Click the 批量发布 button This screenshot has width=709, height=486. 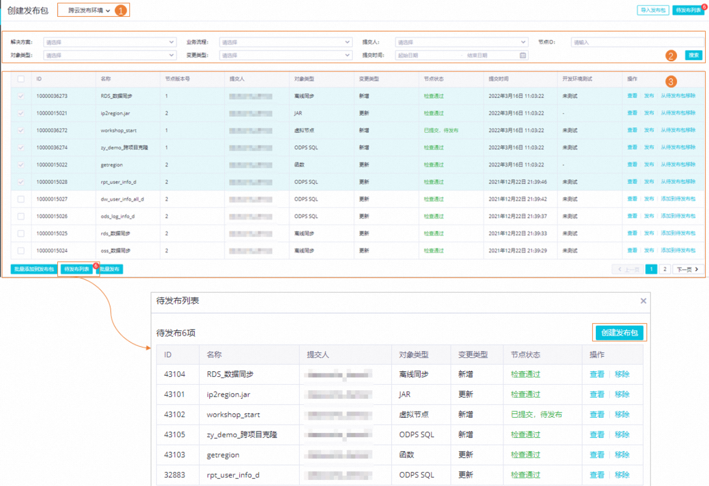click(110, 269)
